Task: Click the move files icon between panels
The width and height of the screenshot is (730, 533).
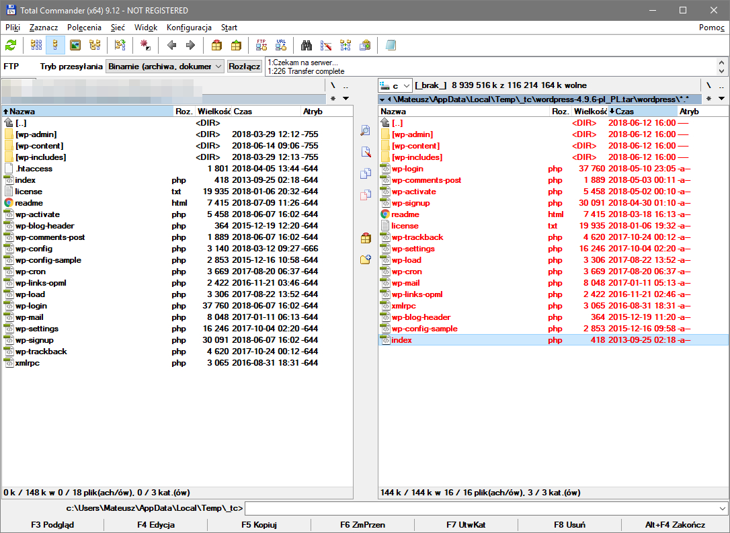Action: tap(366, 194)
